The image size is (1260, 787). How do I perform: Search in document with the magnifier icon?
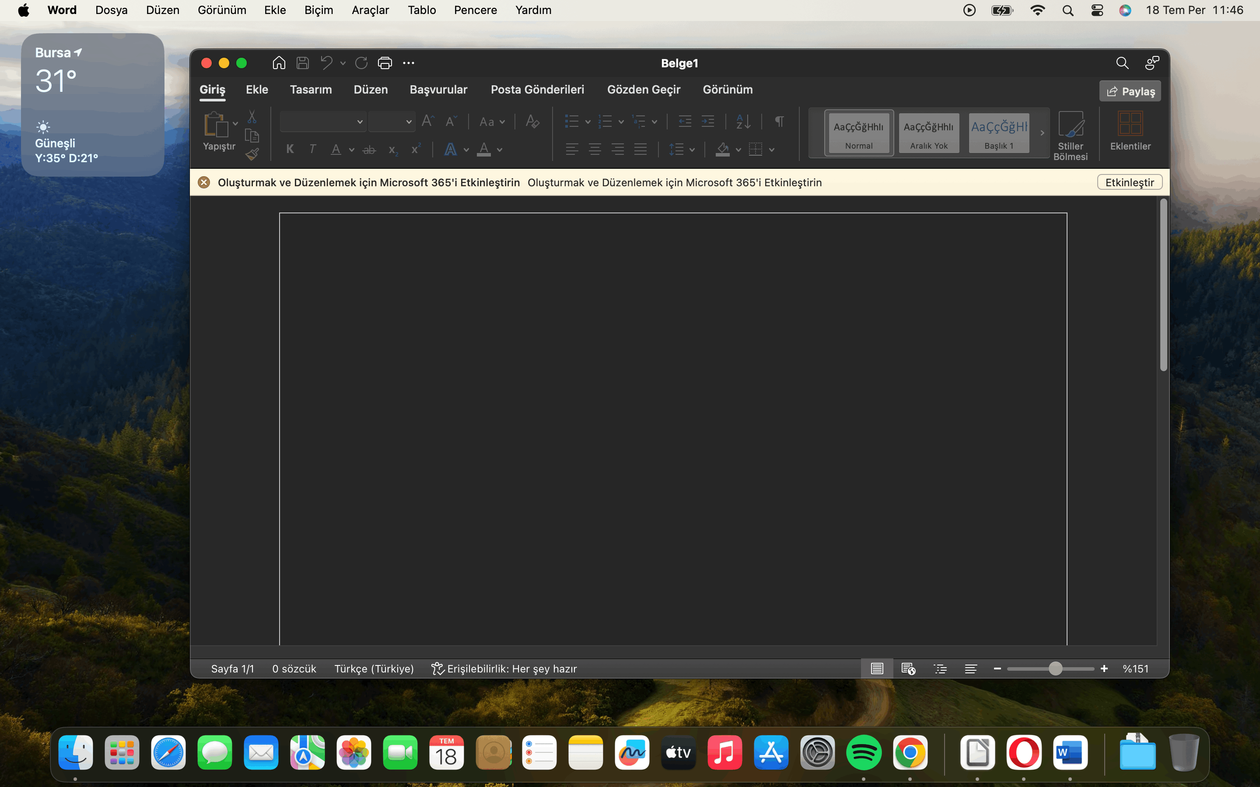click(x=1122, y=63)
